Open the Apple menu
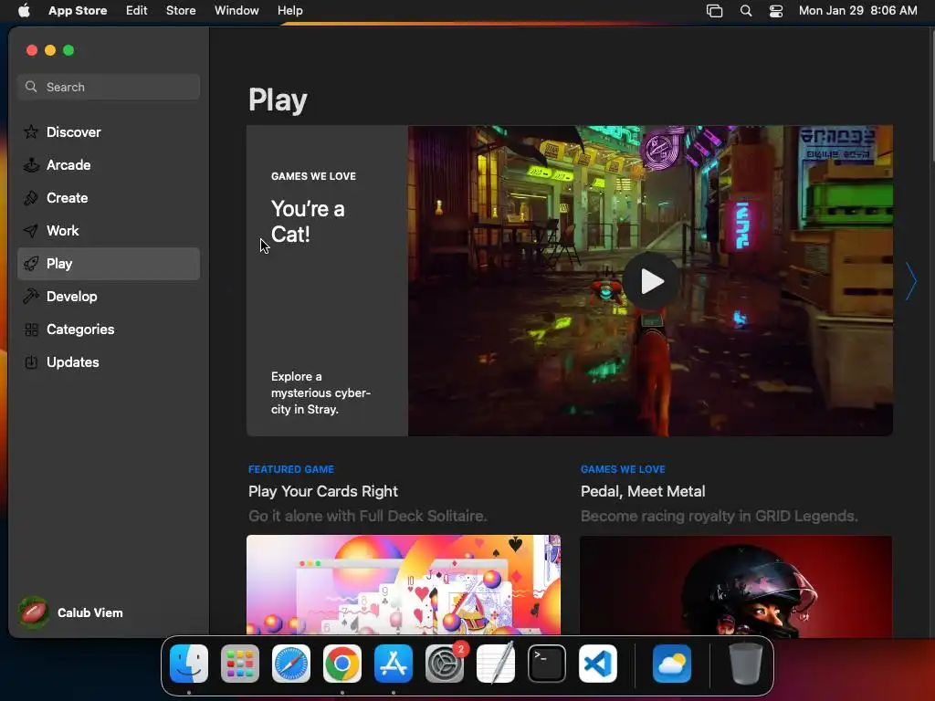The width and height of the screenshot is (935, 701). pos(24,10)
